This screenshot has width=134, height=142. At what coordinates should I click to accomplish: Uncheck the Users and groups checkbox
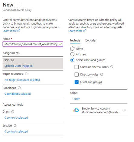point(77,82)
